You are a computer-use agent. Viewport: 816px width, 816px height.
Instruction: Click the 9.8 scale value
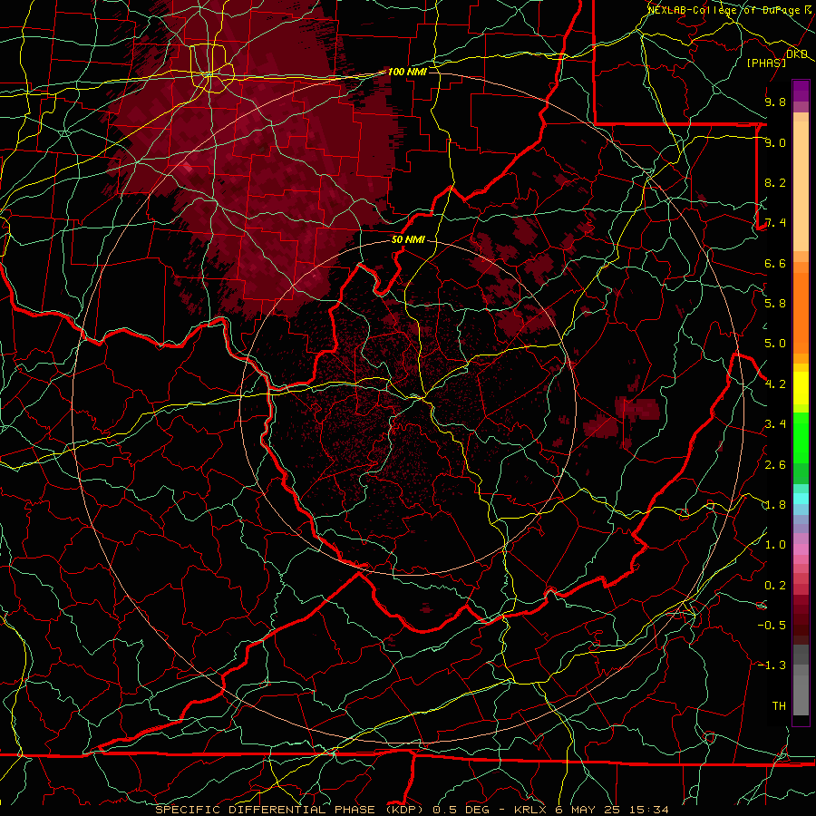[x=775, y=102]
